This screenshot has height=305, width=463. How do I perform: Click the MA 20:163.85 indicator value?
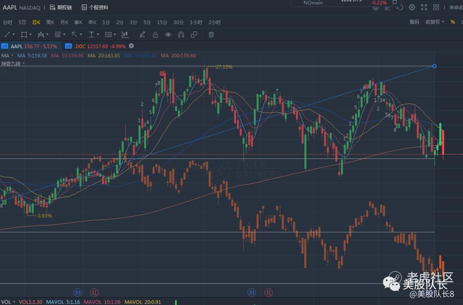(x=104, y=55)
